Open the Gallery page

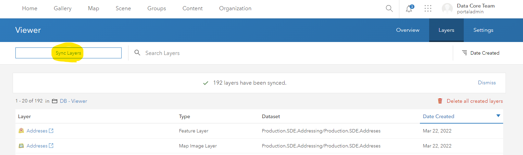pyautogui.click(x=63, y=9)
